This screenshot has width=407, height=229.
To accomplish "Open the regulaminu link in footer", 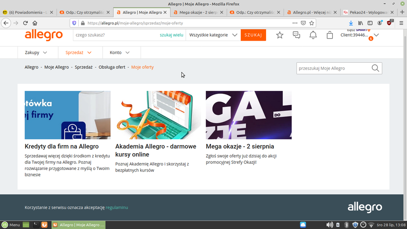I will point(117,207).
